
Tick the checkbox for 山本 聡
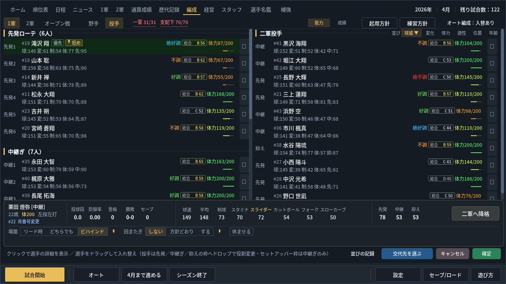244,63
